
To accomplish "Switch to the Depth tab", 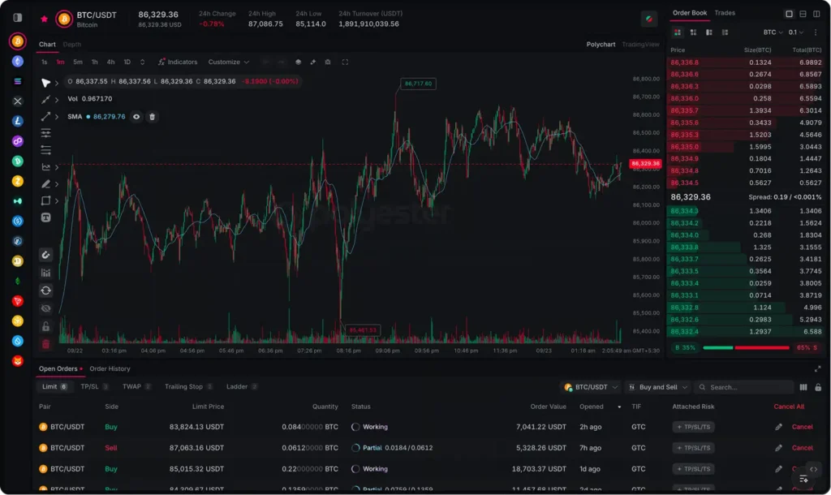I will pyautogui.click(x=71, y=45).
